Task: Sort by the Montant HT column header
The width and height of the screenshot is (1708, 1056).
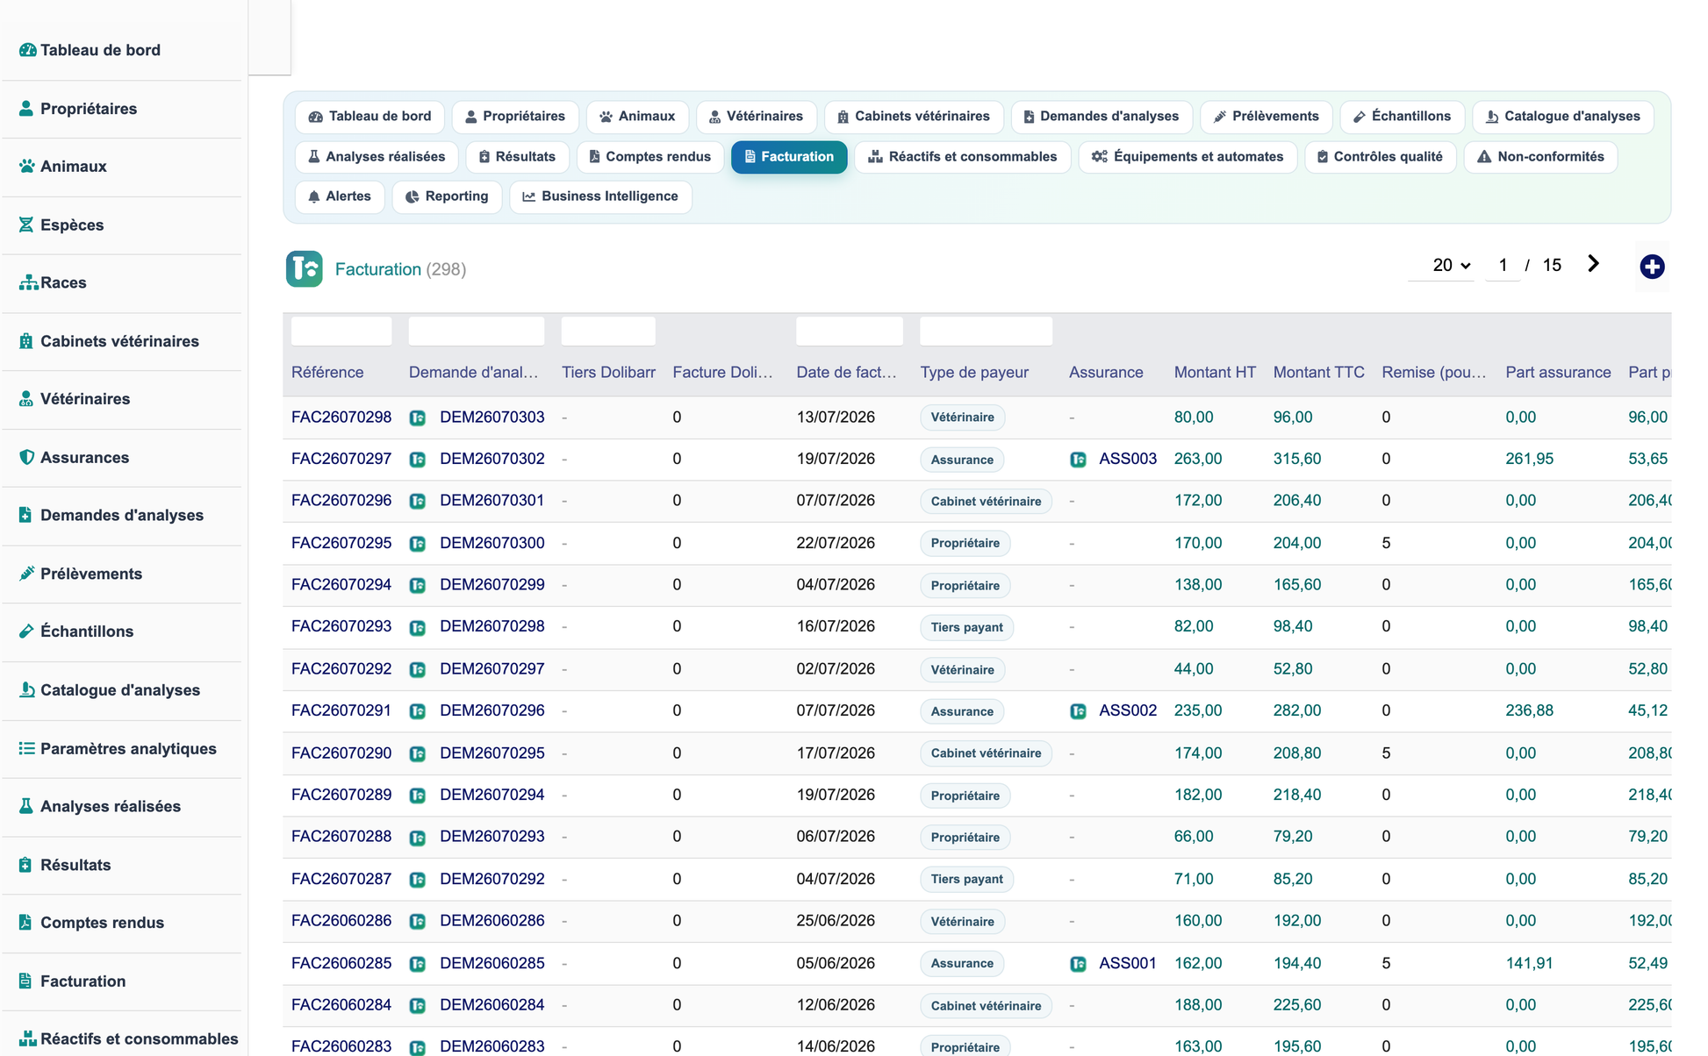Action: (1215, 373)
